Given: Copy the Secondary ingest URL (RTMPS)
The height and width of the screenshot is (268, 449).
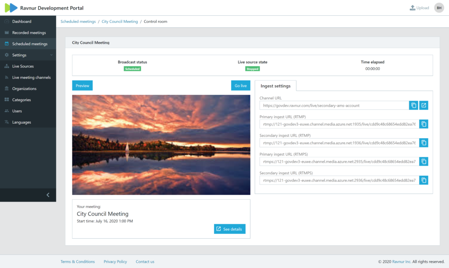Looking at the screenshot, I should (x=424, y=180).
